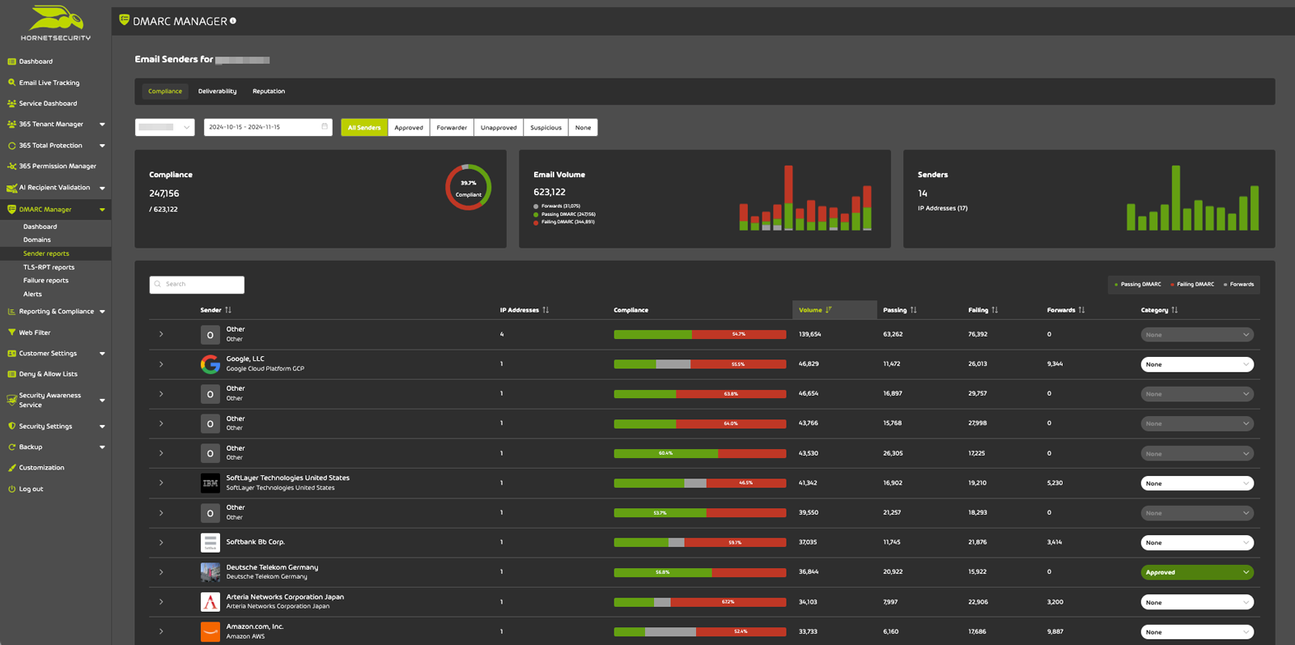Click the Hornetsecurity logo

click(55, 23)
